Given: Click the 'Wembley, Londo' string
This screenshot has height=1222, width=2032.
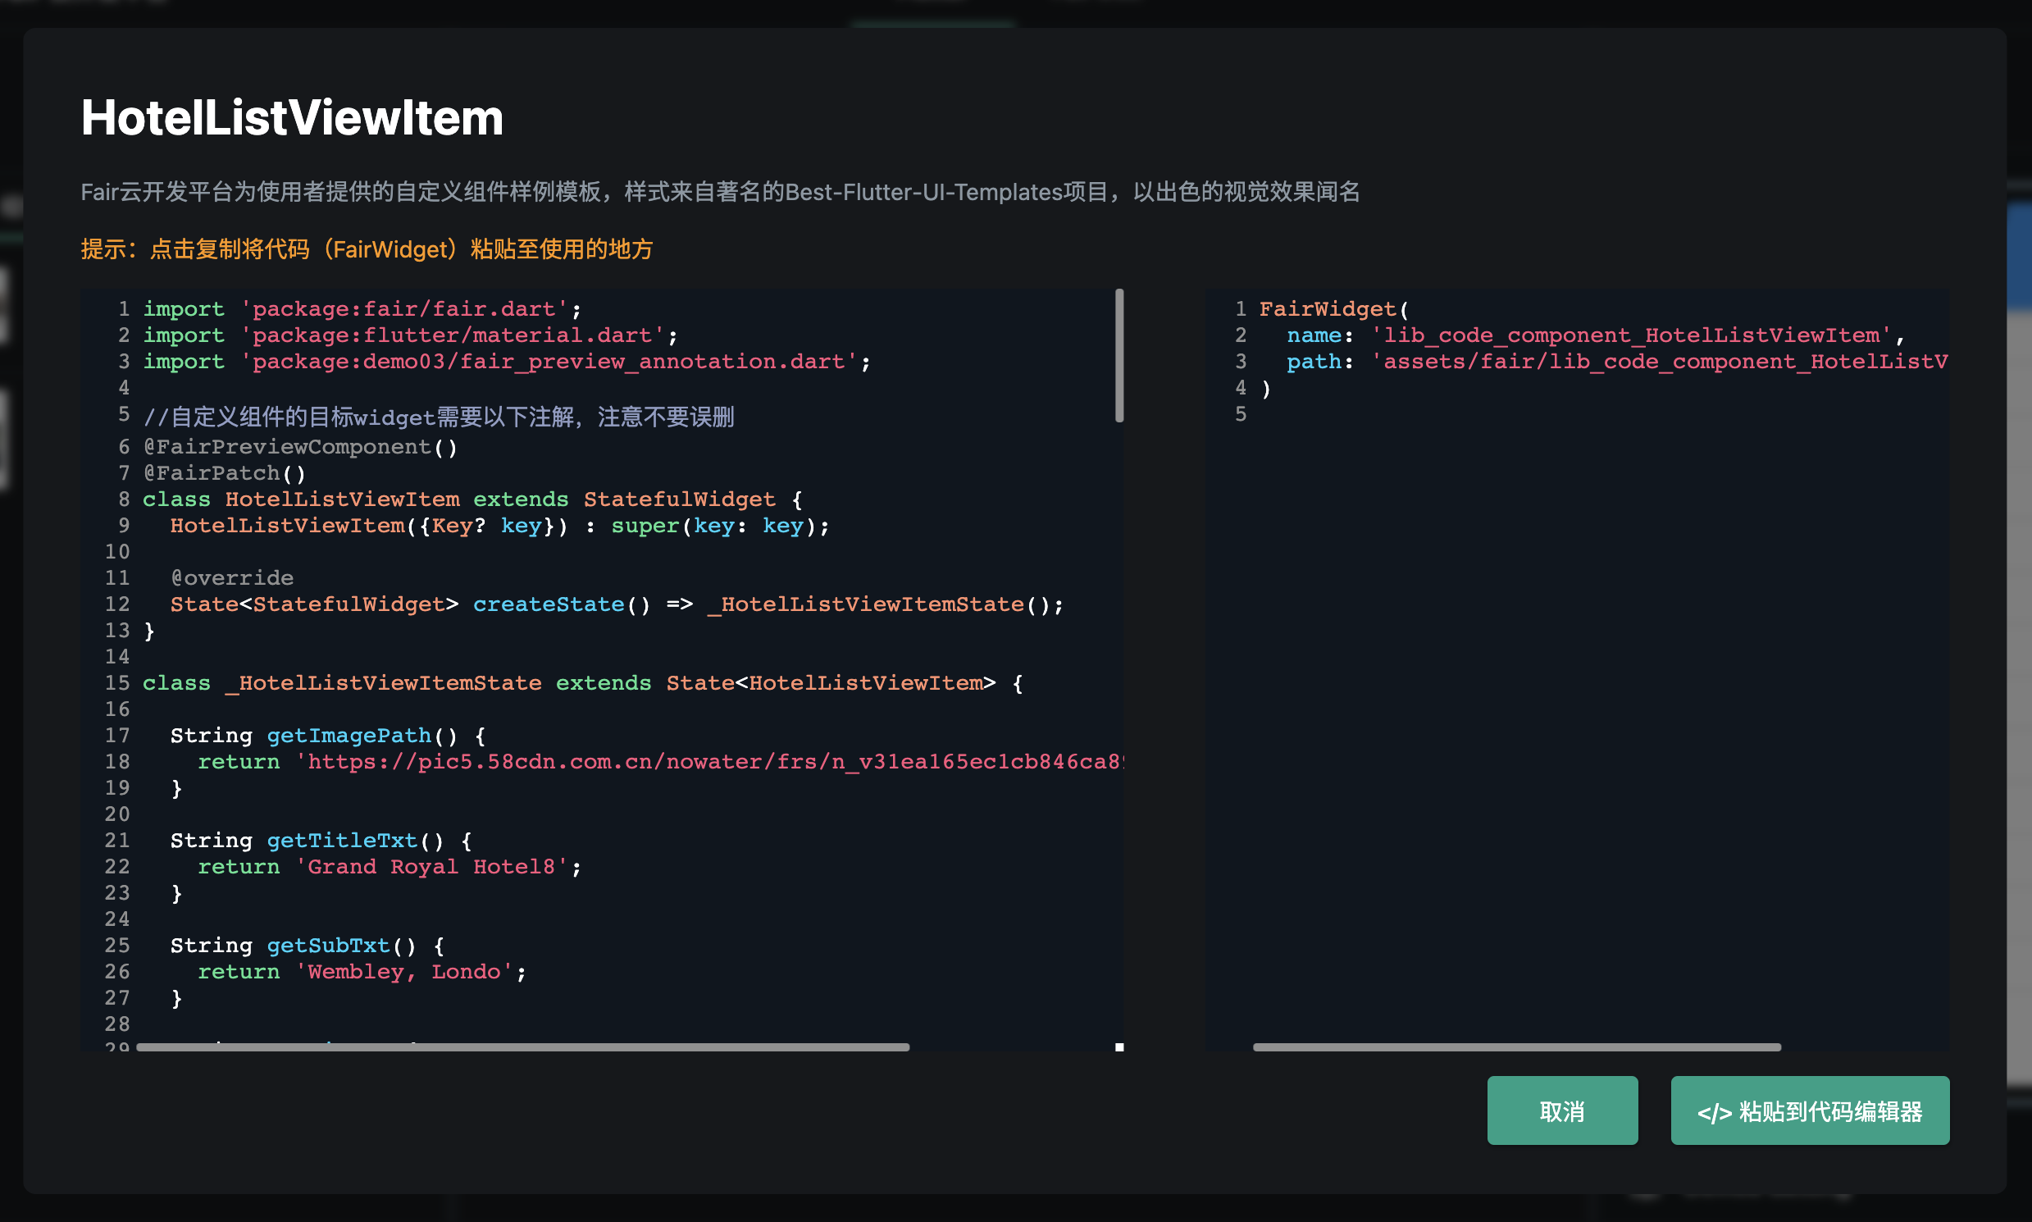Looking at the screenshot, I should point(403,972).
